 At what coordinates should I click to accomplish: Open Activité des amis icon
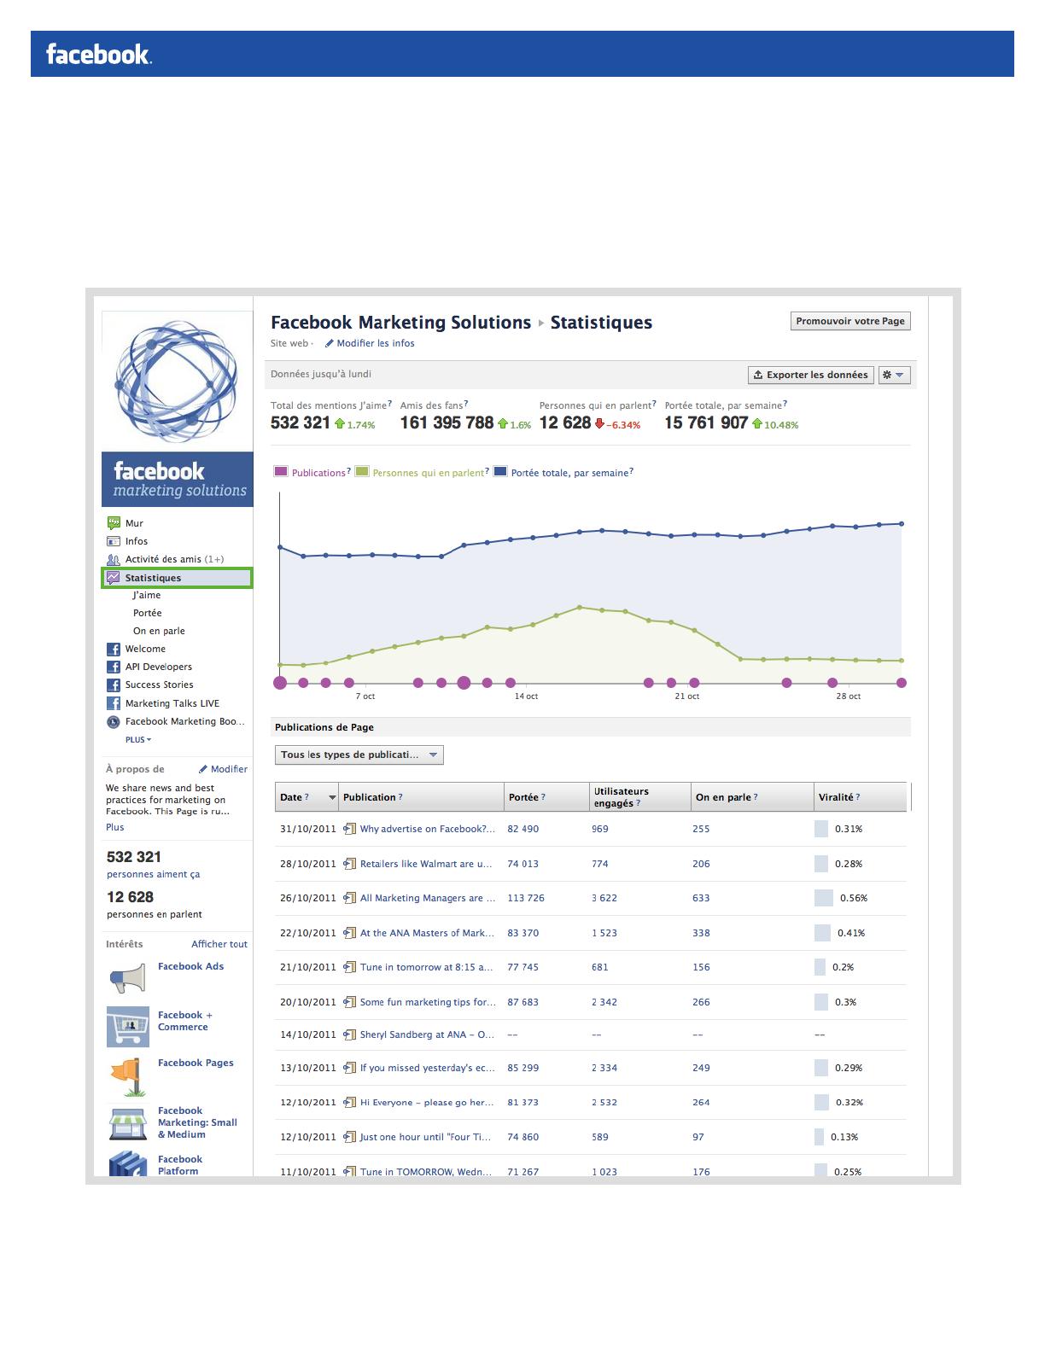[113, 559]
